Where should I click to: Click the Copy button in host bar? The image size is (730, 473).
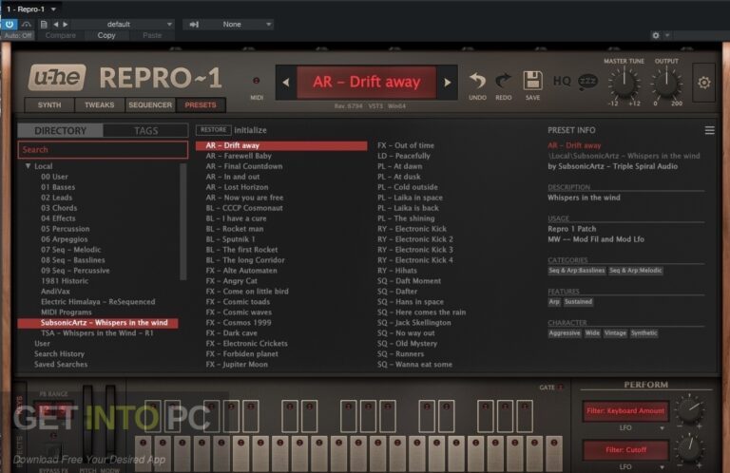[x=106, y=35]
